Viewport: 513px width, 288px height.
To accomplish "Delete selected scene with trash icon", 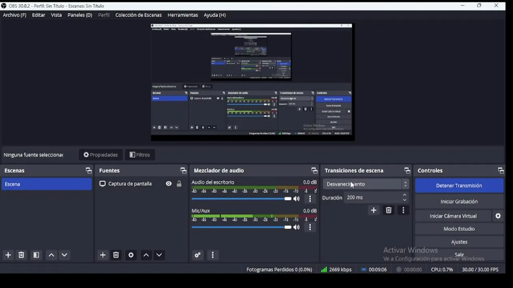I will [x=22, y=255].
